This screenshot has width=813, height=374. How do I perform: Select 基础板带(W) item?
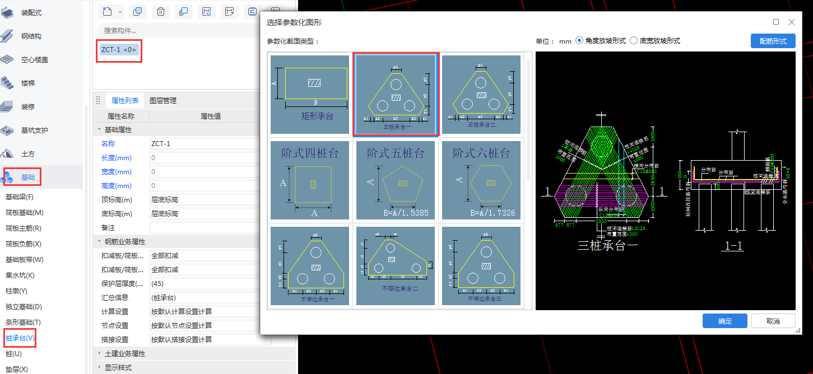tap(25, 260)
